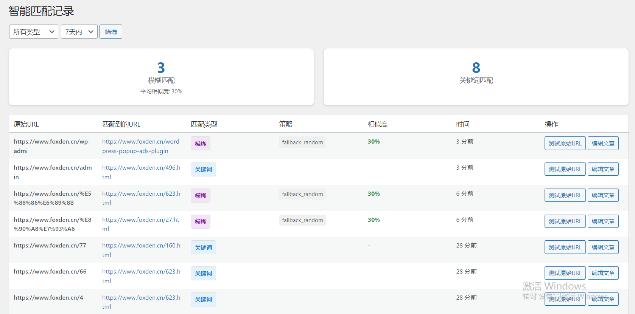Viewport: 635px width, 314px height.
Task: Click the 匹配类型 column header
Action: [204, 124]
